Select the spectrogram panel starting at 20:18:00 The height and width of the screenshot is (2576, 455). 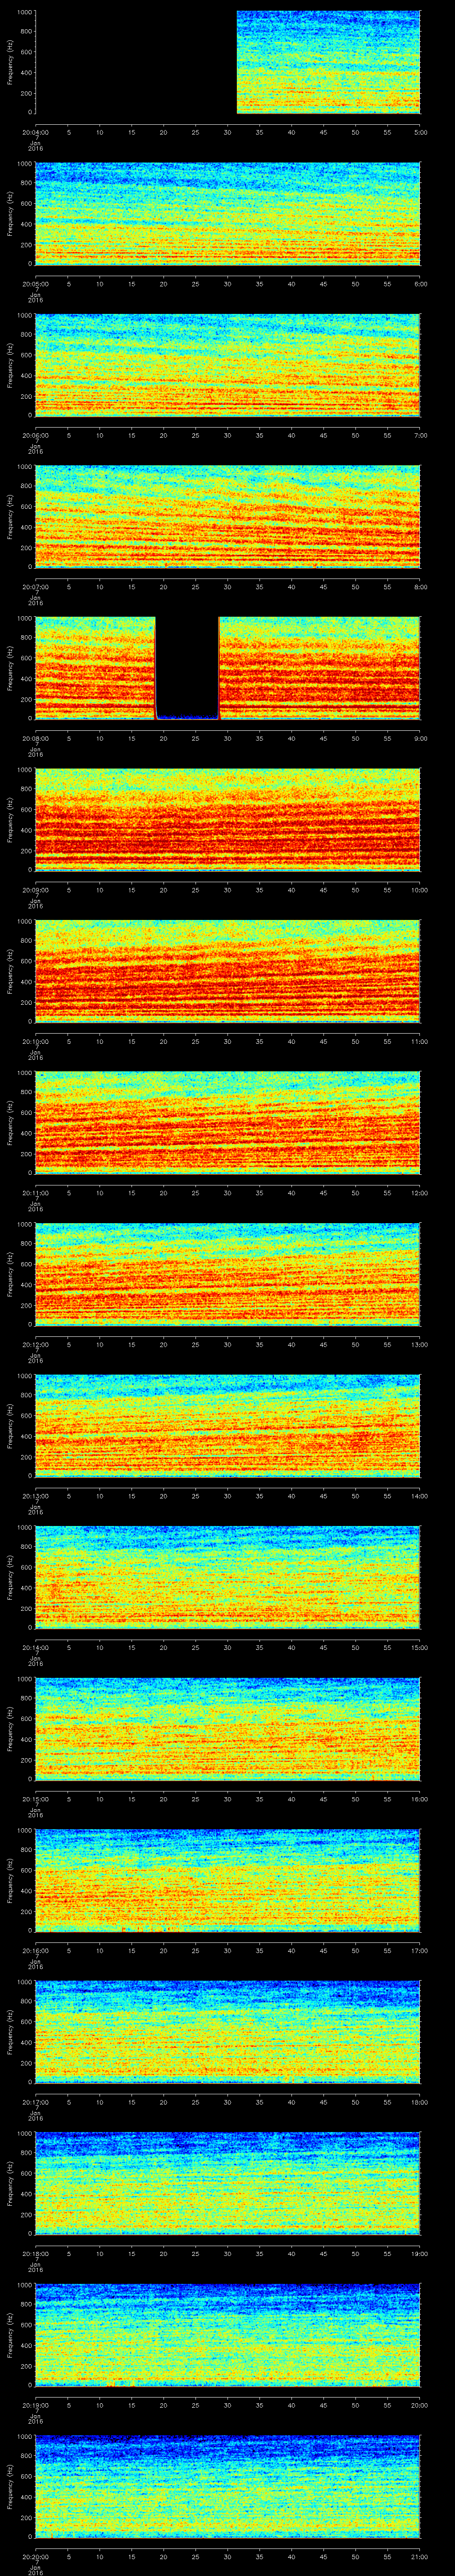[228, 2183]
